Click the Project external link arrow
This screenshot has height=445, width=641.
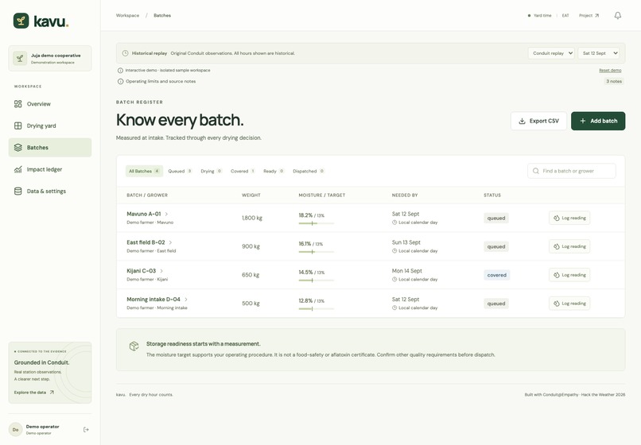596,16
